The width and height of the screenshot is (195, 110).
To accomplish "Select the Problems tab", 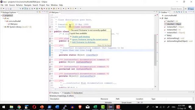I will point(55,93).
